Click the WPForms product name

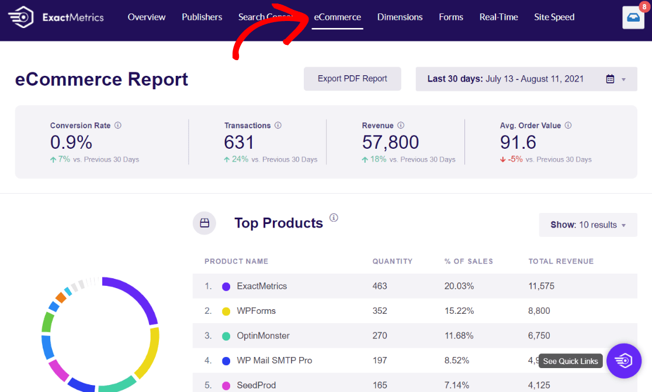click(256, 311)
